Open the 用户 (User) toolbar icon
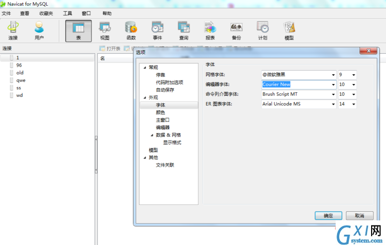Image resolution: width=386 pixels, height=245 pixels. click(x=39, y=31)
